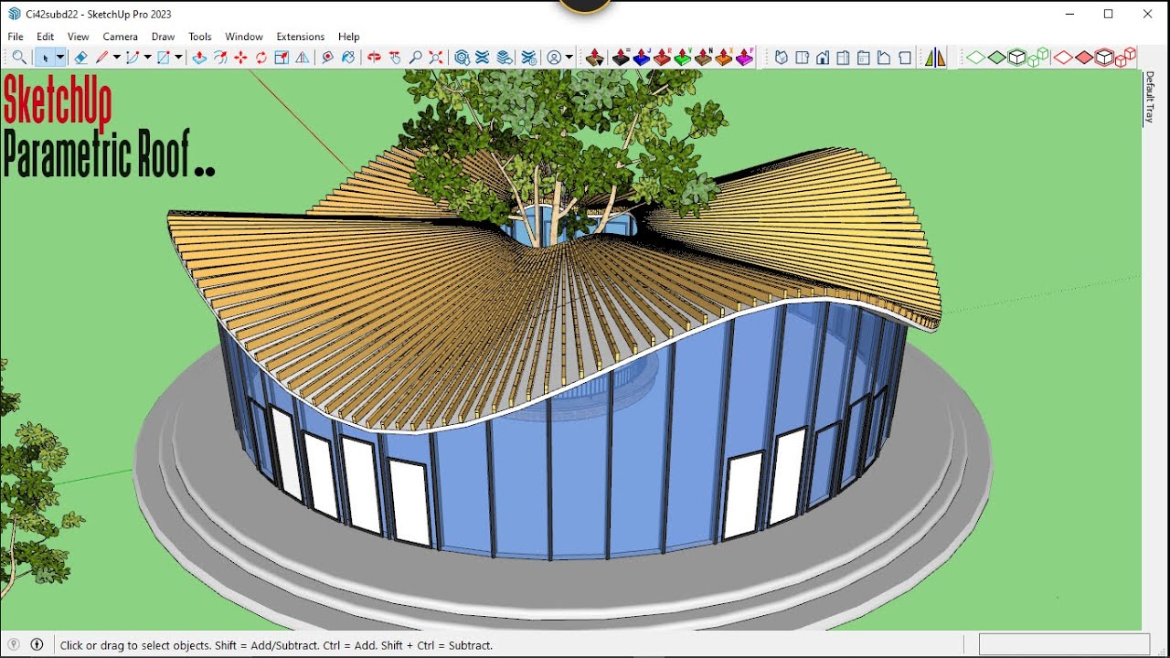Open the Window menu
1170x658 pixels.
click(244, 37)
